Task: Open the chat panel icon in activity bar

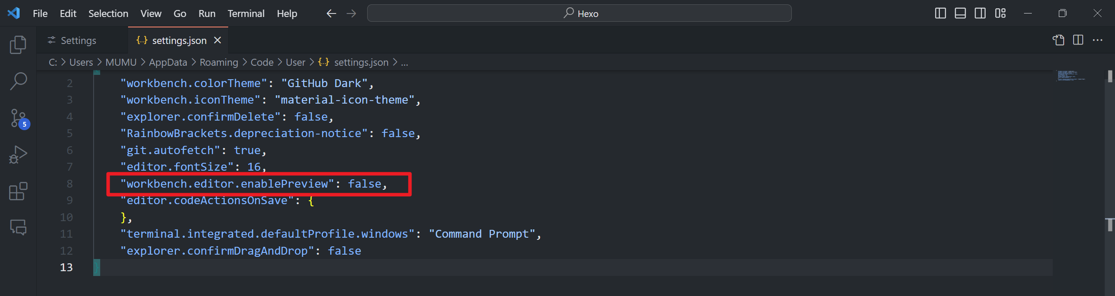Action: click(18, 227)
